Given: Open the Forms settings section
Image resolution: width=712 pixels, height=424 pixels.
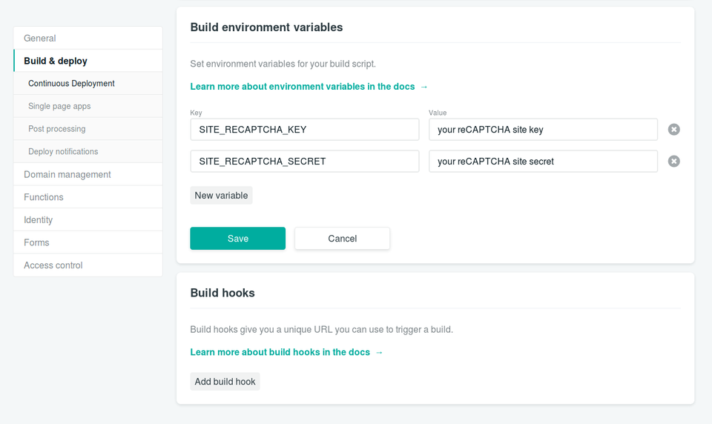Looking at the screenshot, I should coord(36,242).
